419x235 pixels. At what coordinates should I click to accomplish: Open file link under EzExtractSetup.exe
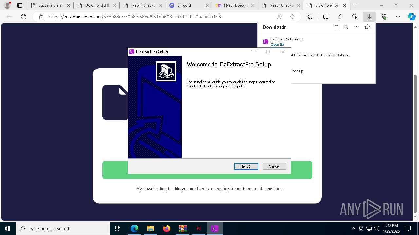click(277, 45)
